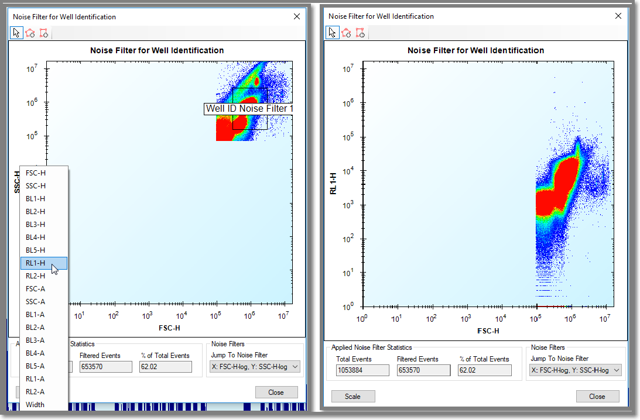
Task: Close the right Noise Filter window via X
Action: pyautogui.click(x=618, y=16)
